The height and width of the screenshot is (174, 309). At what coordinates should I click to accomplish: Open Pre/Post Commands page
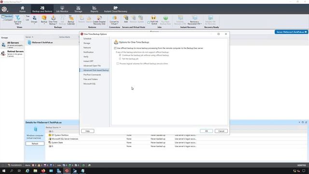coord(92,75)
